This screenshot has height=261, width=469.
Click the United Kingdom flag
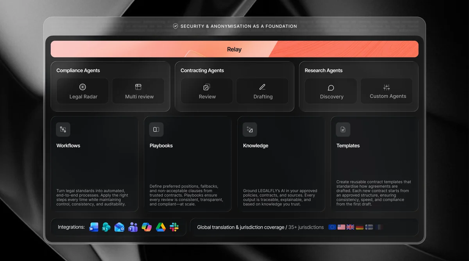(350, 227)
